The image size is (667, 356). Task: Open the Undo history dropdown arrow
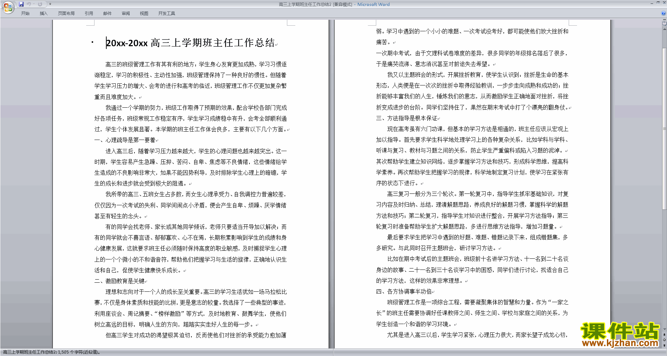tap(34, 4)
